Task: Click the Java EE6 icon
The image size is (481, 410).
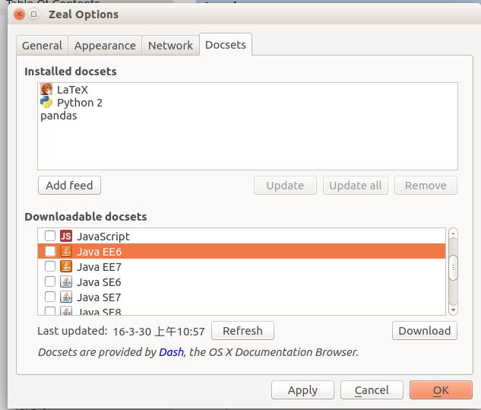Action: 66,251
